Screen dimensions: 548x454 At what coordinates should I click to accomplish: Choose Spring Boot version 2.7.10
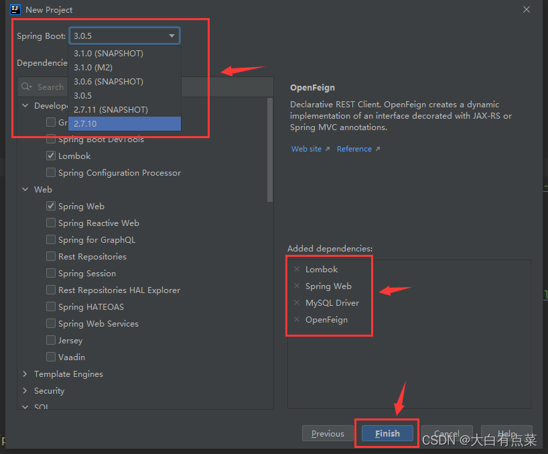tap(125, 123)
